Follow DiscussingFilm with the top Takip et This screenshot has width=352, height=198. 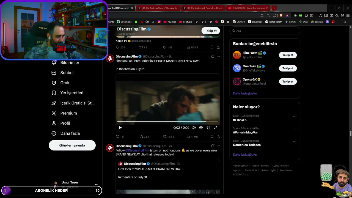[x=211, y=31]
